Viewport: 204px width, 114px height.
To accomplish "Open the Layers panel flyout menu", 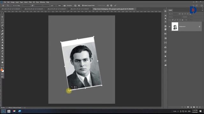I will click(x=202, y=10).
